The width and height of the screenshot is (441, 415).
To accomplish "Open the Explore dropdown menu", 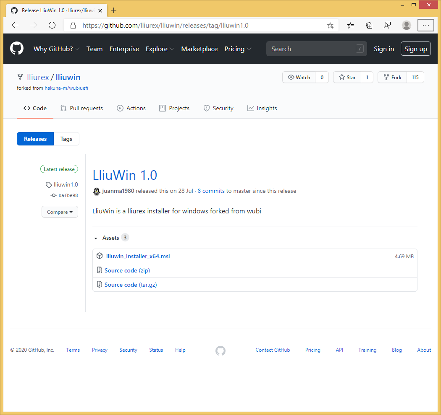I will (160, 49).
